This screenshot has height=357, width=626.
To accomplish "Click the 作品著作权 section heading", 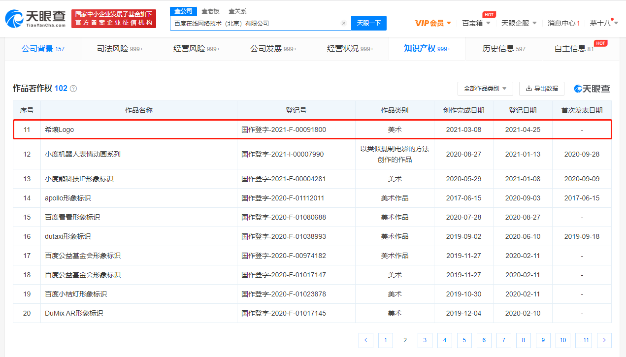I will point(33,89).
